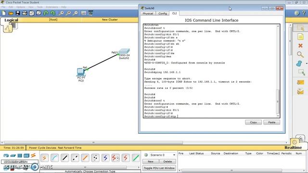The height and width of the screenshot is (173, 308).
Task: Pick the Add Complex PDU envelope tool
Action: [300, 91]
